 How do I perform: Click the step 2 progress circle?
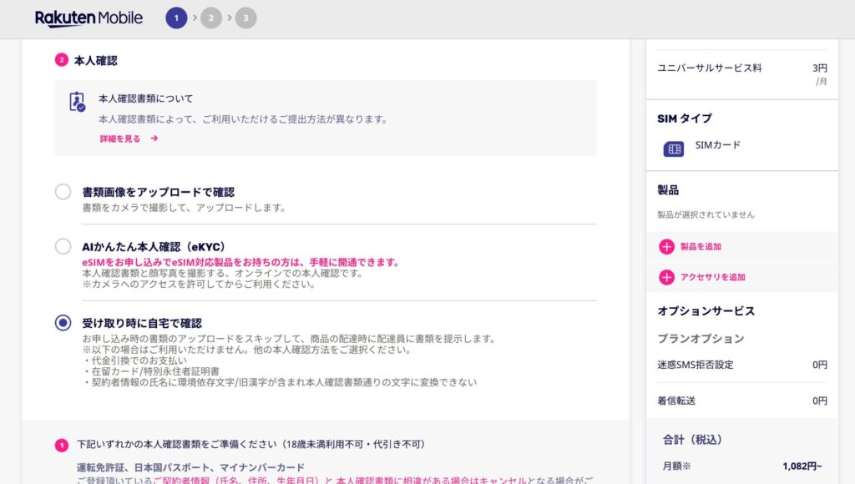(x=211, y=18)
